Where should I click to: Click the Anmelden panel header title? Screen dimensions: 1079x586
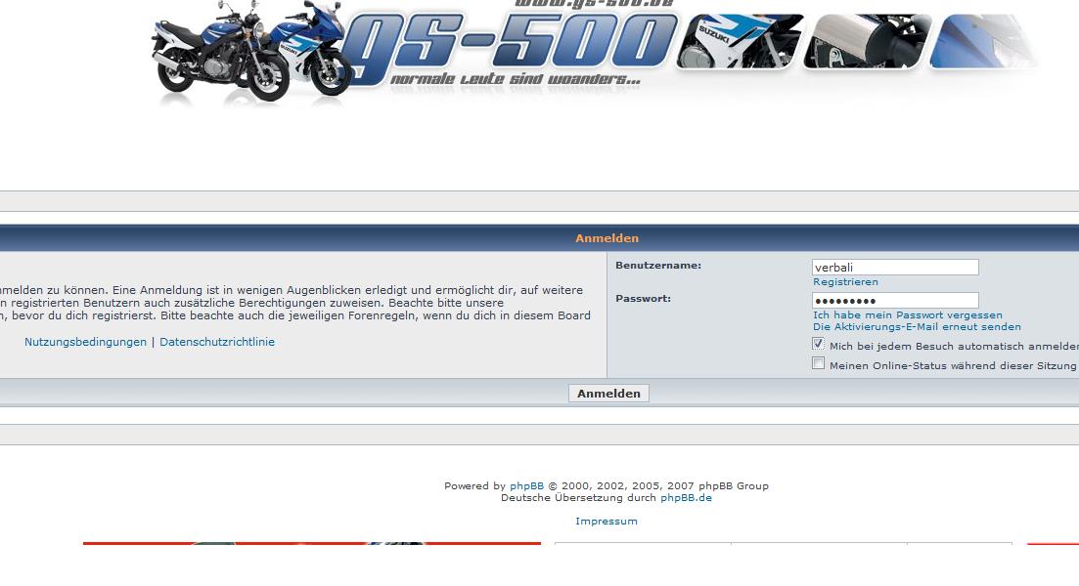coord(607,238)
